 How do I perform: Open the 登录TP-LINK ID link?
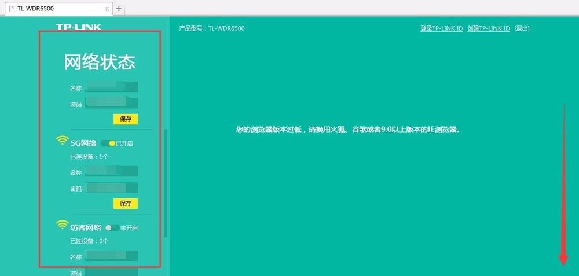pyautogui.click(x=441, y=28)
